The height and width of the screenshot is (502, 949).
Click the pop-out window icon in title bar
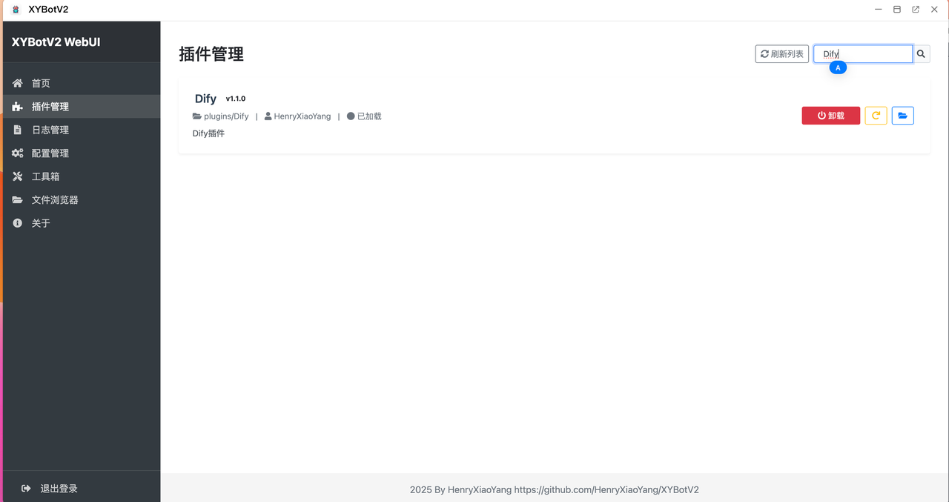click(916, 10)
